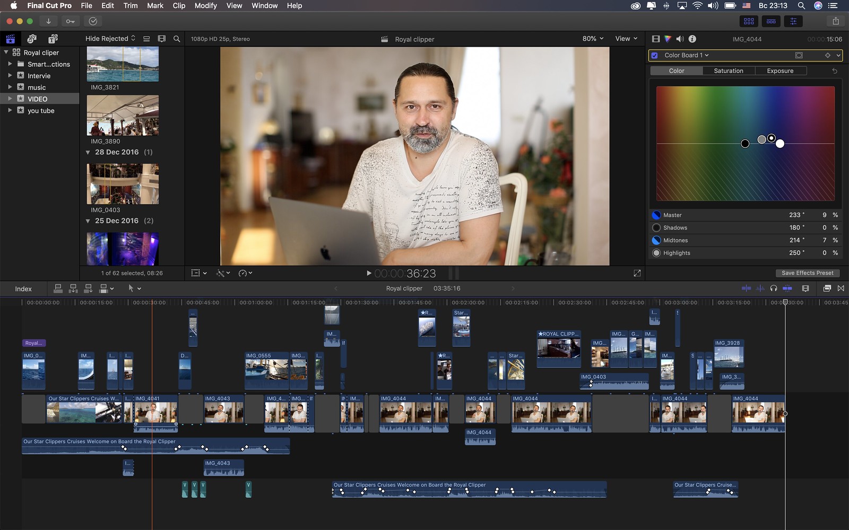Insert selected clip into storyline icon
The height and width of the screenshot is (530, 849).
(x=73, y=288)
